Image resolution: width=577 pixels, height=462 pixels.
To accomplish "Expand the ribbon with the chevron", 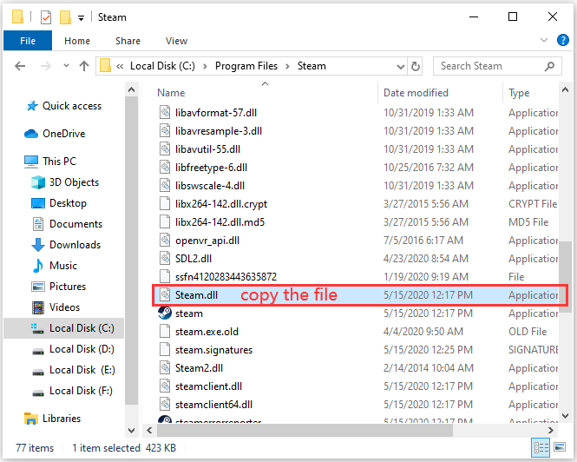I will point(543,40).
